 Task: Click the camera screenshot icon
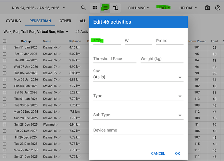[x=207, y=8]
